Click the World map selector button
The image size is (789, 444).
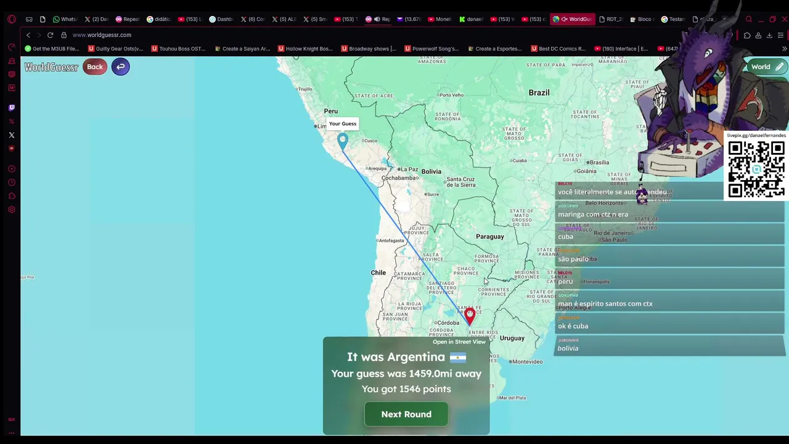[767, 67]
